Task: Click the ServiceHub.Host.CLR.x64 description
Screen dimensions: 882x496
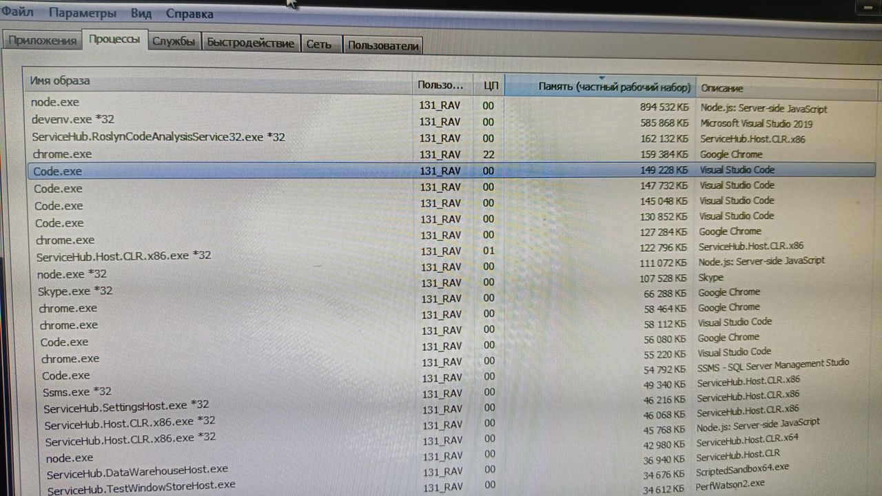Action: pyautogui.click(x=747, y=440)
